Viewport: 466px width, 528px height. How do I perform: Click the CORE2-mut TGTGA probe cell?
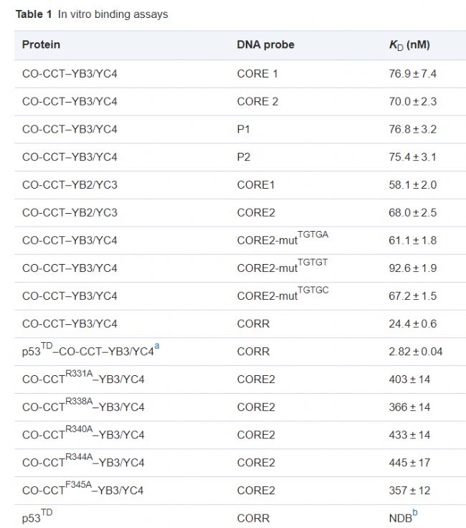click(282, 237)
